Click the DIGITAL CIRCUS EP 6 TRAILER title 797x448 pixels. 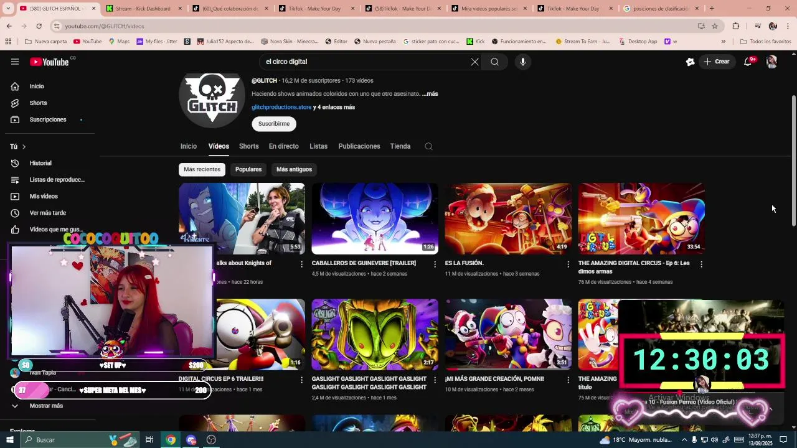pyautogui.click(x=221, y=379)
